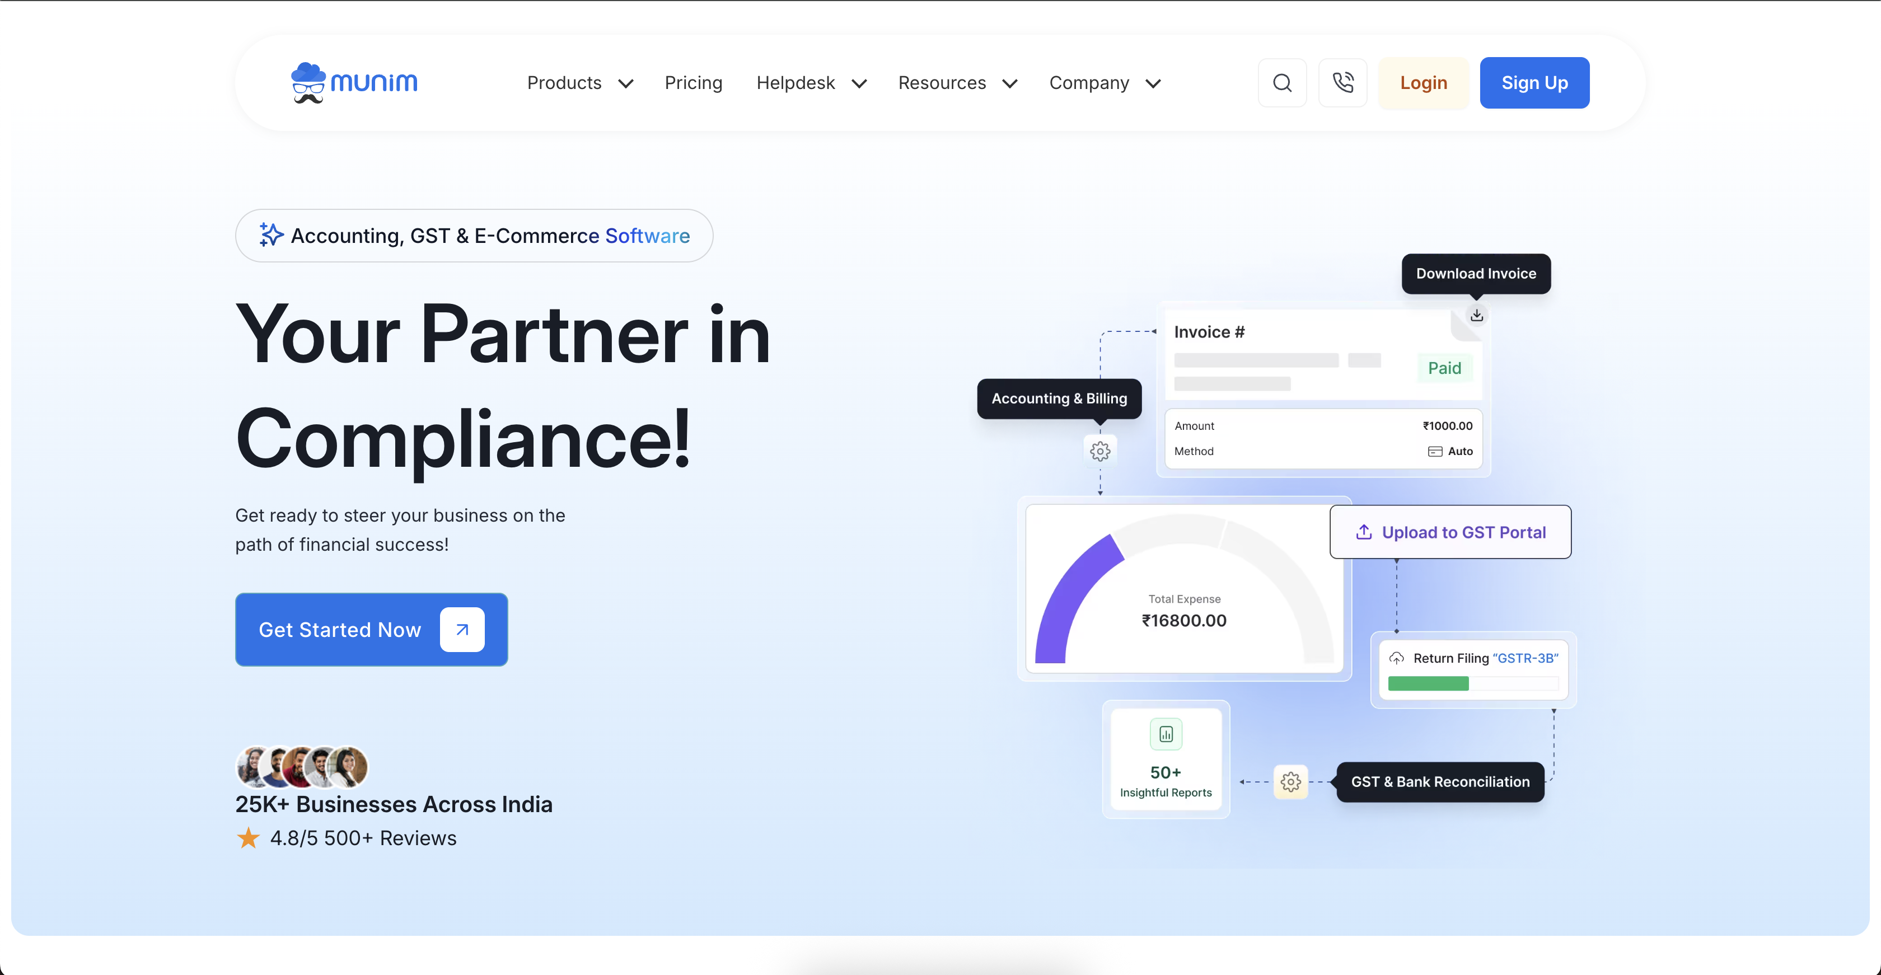The width and height of the screenshot is (1881, 975).
Task: Expand the Company dropdown chevron
Action: click(1152, 84)
